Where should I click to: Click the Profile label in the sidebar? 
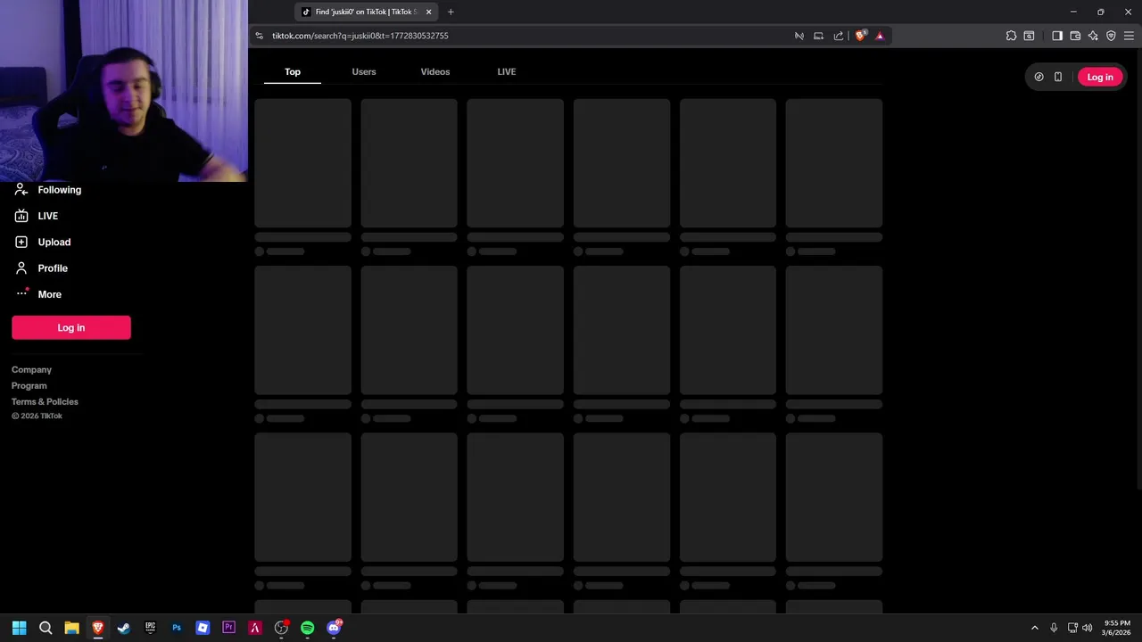pyautogui.click(x=53, y=268)
